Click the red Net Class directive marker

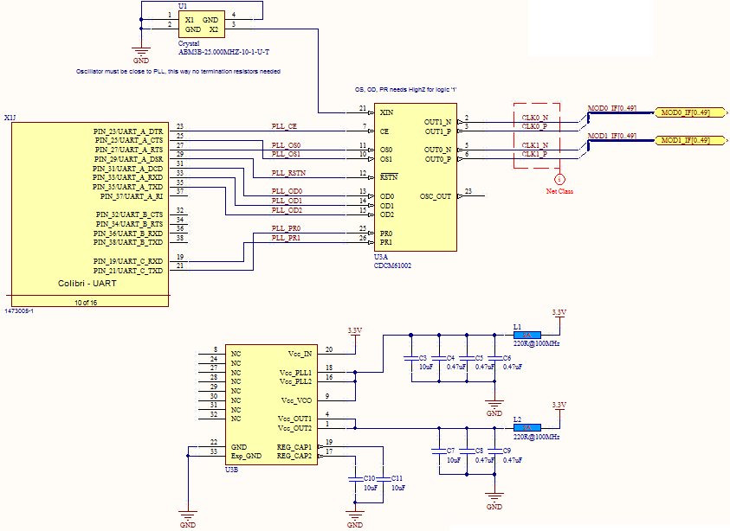[559, 180]
